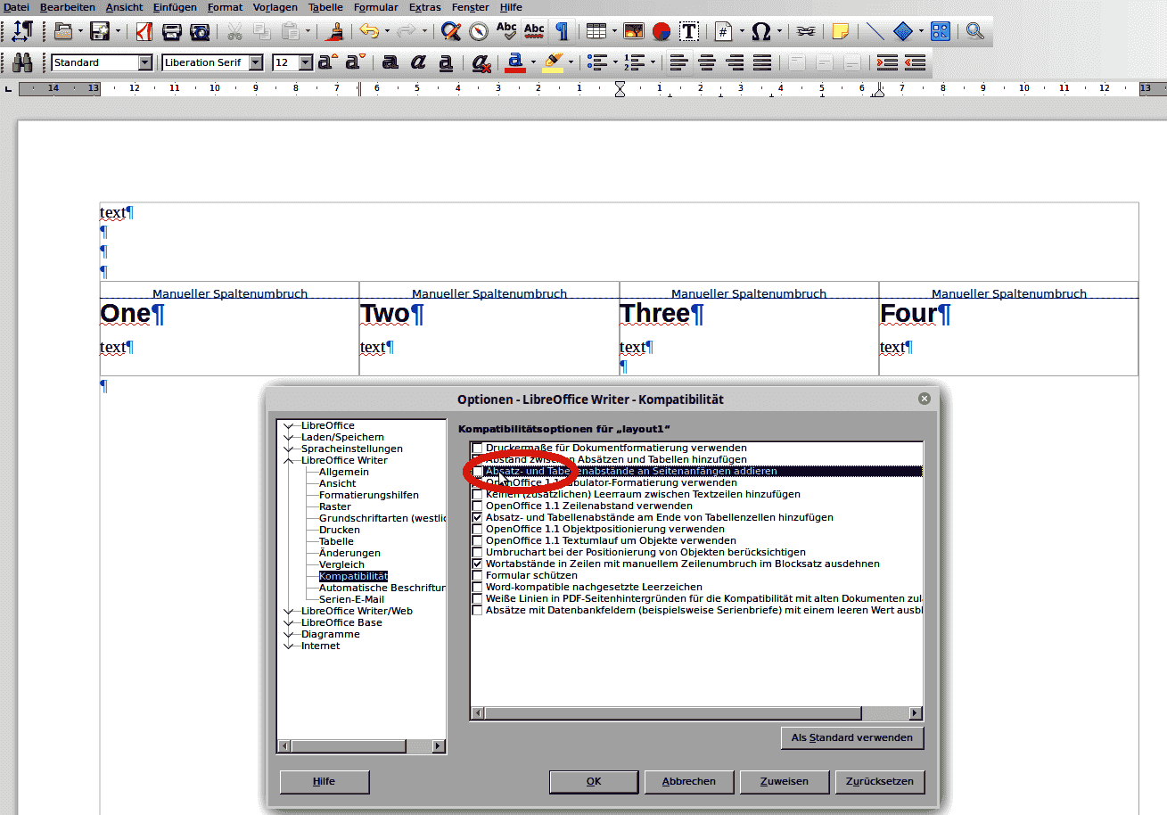Open the 'Liberation Serif' font name dropdown
The image size is (1167, 815).
tap(256, 62)
